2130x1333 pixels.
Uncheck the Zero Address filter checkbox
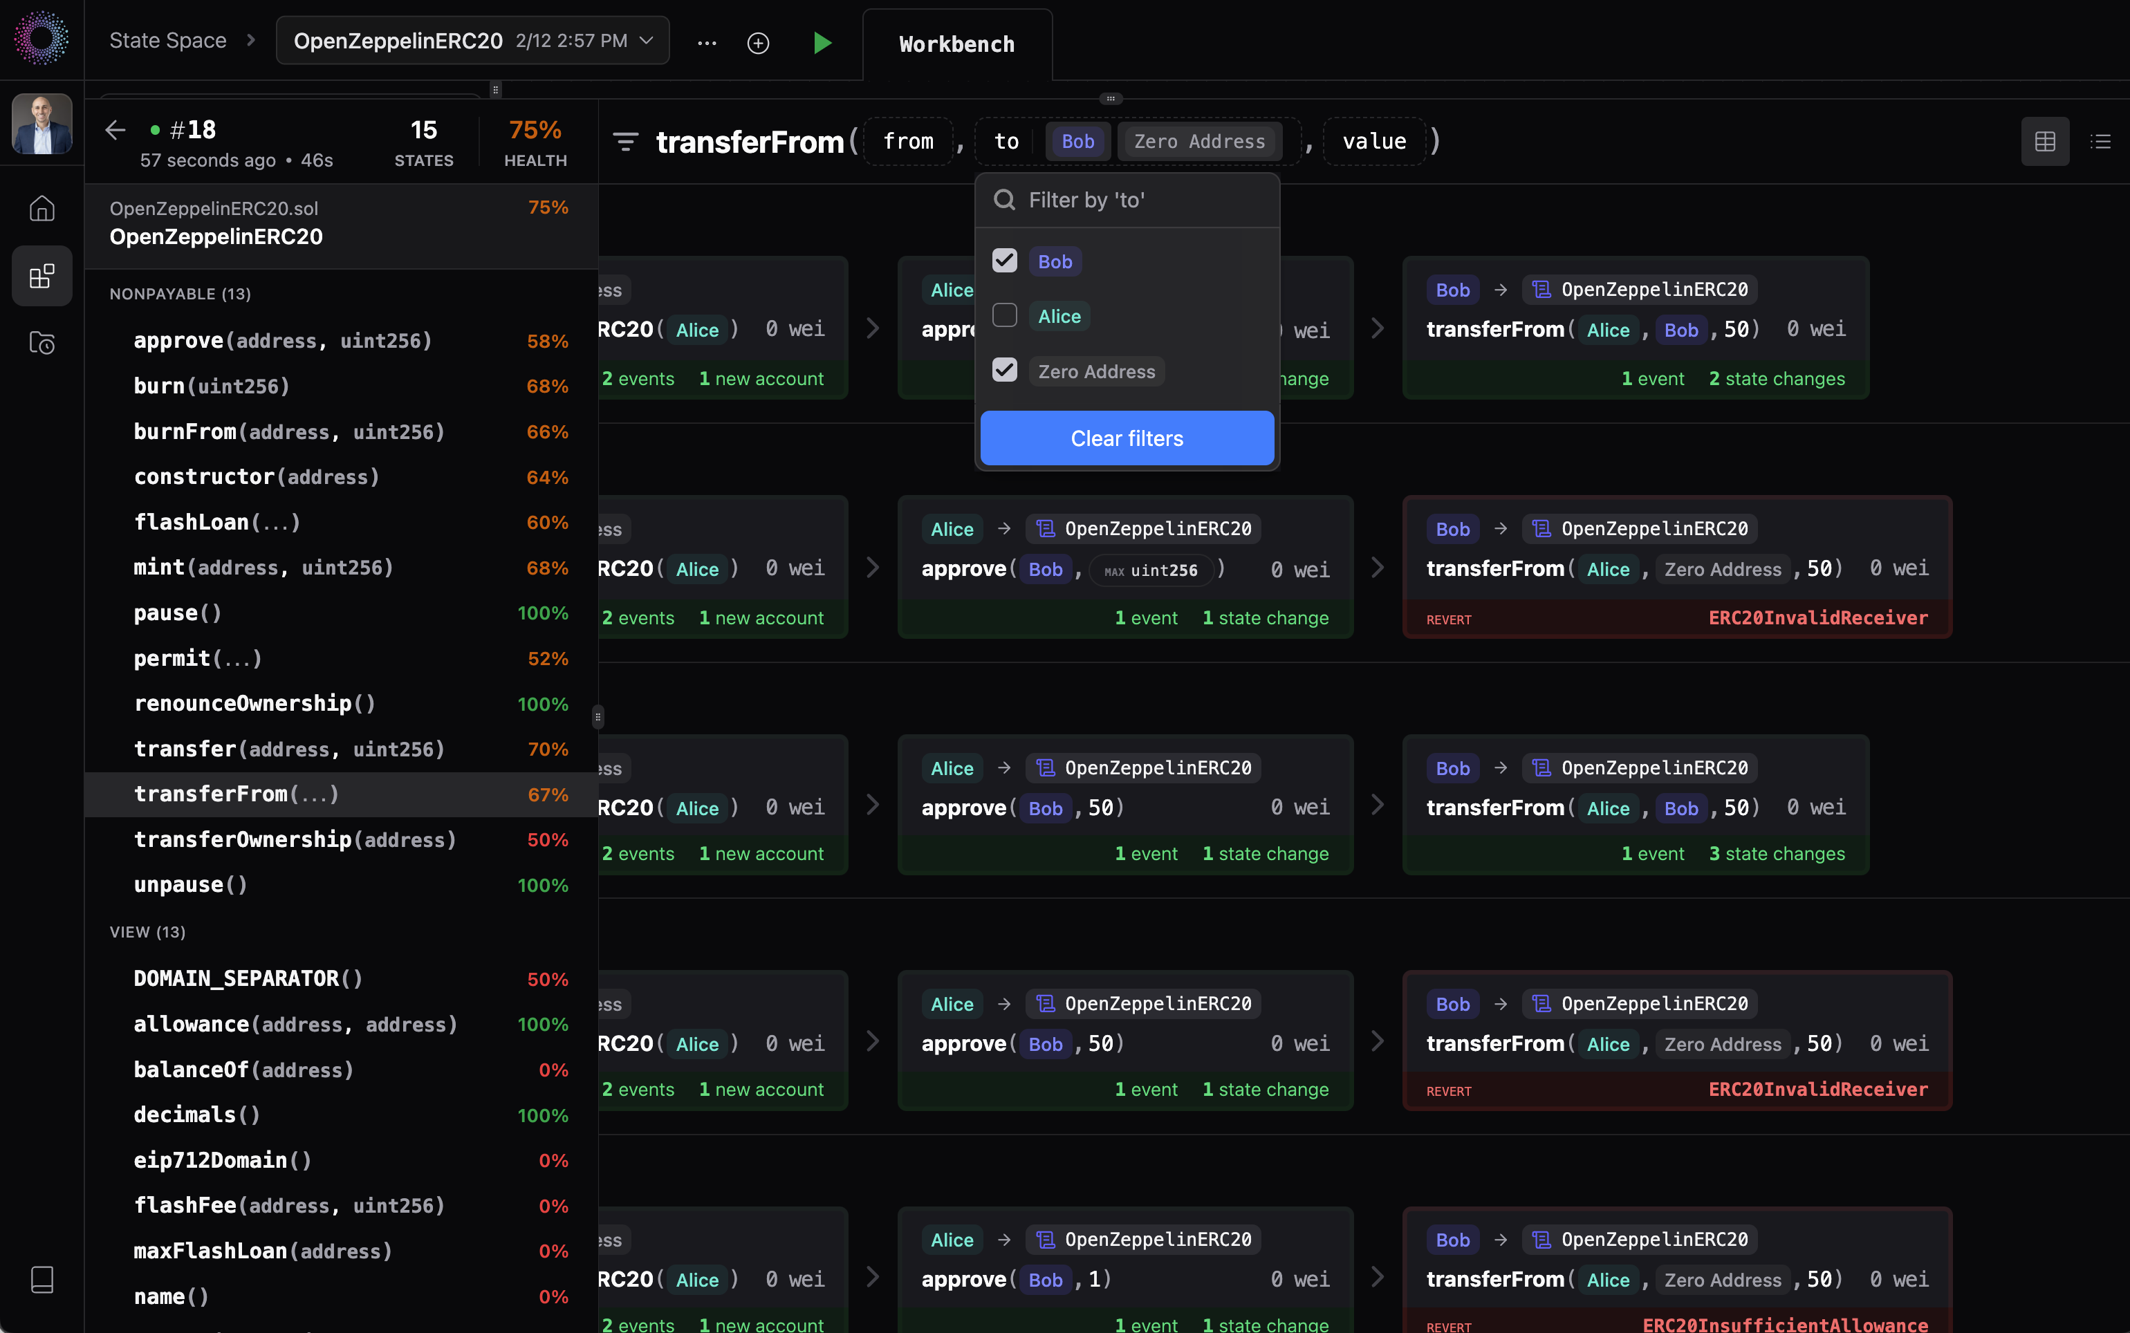pyautogui.click(x=1004, y=371)
